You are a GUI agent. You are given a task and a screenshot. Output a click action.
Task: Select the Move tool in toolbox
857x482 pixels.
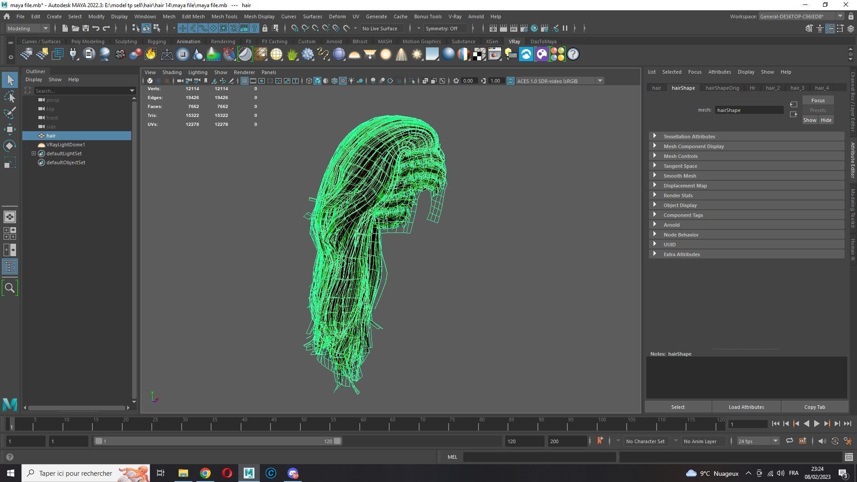click(x=10, y=129)
